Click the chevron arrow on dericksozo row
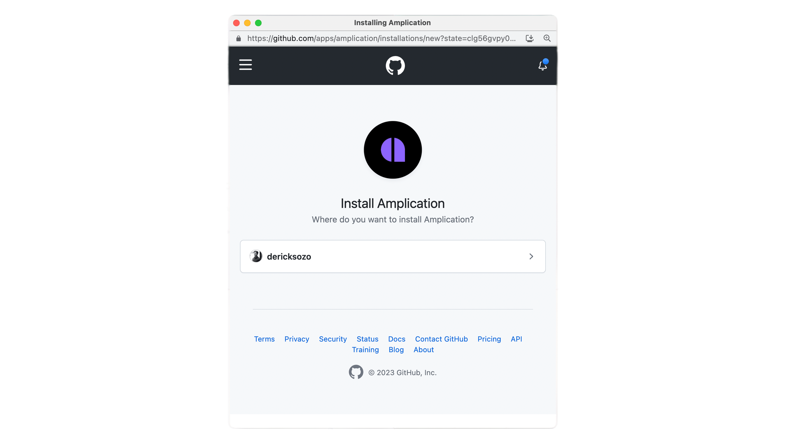This screenshot has height=447, width=788. click(x=532, y=256)
